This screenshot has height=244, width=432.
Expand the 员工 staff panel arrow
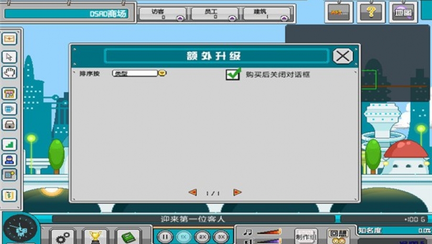pos(232,18)
